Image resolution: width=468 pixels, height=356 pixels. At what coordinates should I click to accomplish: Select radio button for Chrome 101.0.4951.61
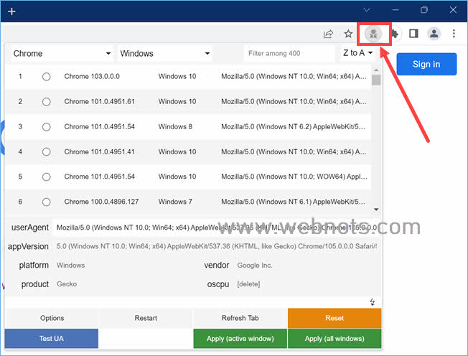[47, 102]
